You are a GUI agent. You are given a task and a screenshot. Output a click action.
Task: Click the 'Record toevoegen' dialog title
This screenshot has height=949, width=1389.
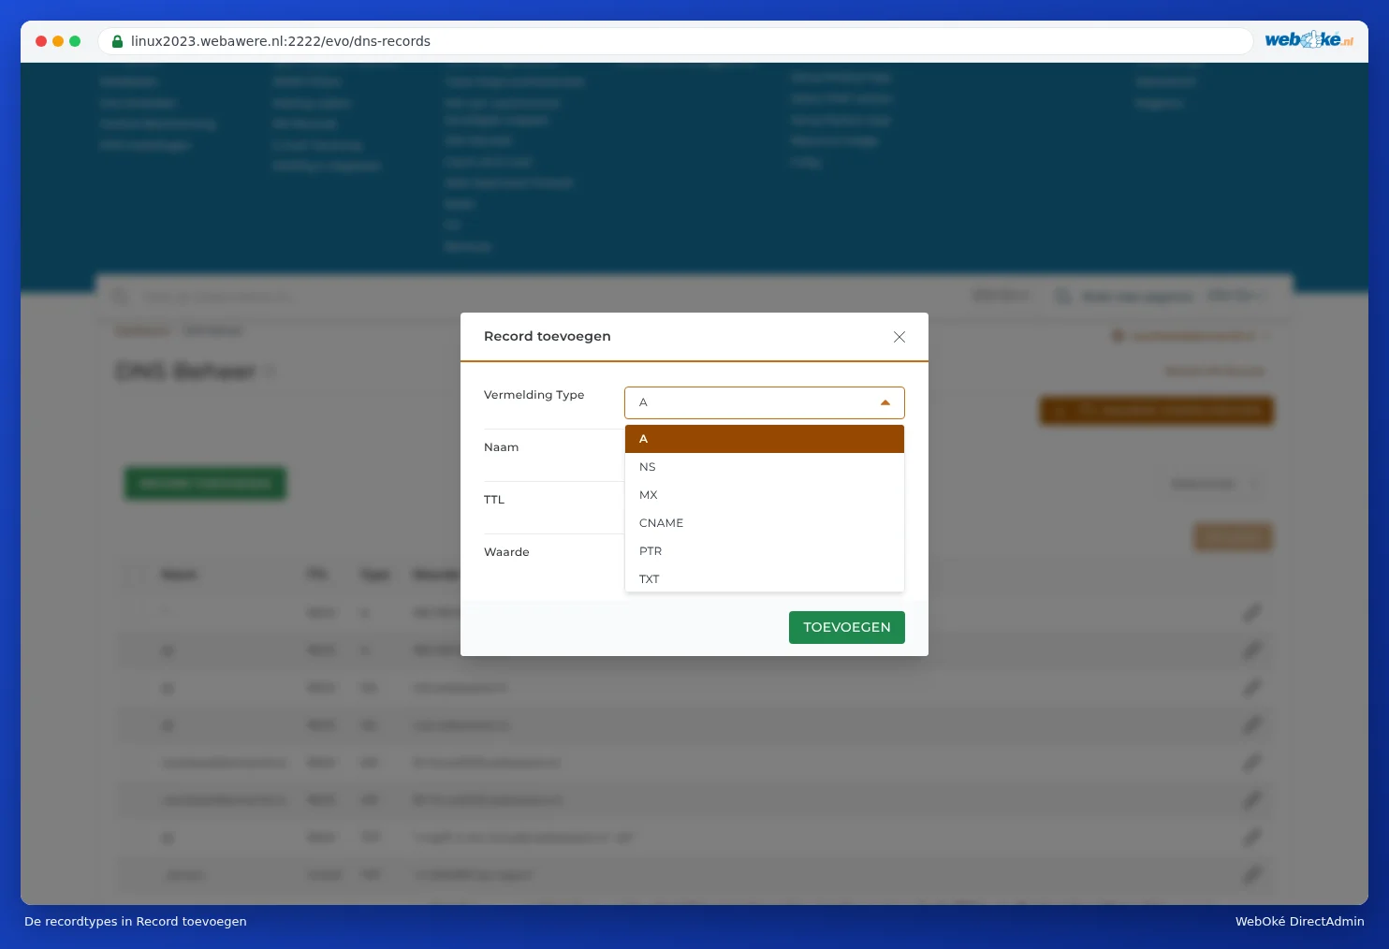click(548, 336)
